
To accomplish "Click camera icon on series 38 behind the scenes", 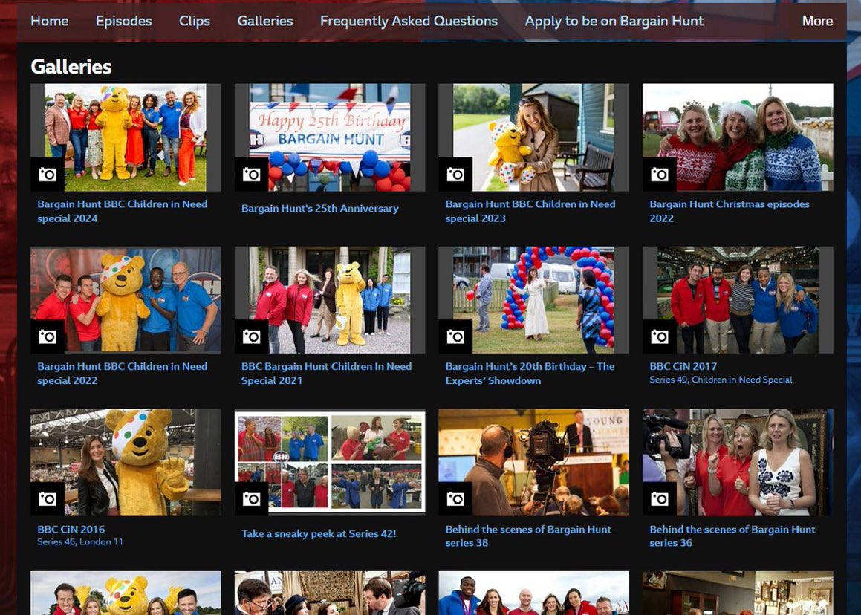I will pos(455,499).
